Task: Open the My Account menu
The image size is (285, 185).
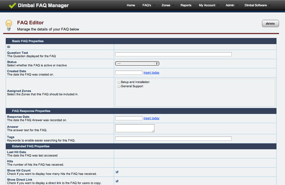Action: [207, 5]
